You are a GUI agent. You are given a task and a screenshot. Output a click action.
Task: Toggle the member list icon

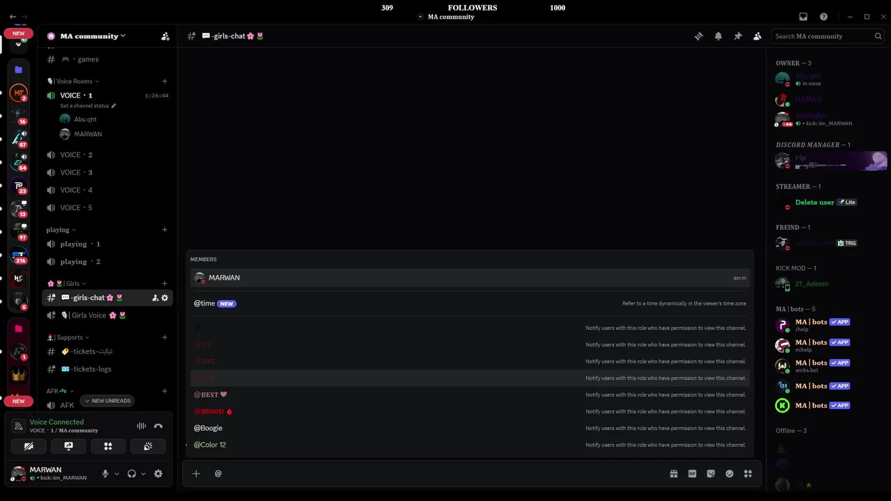tap(757, 36)
